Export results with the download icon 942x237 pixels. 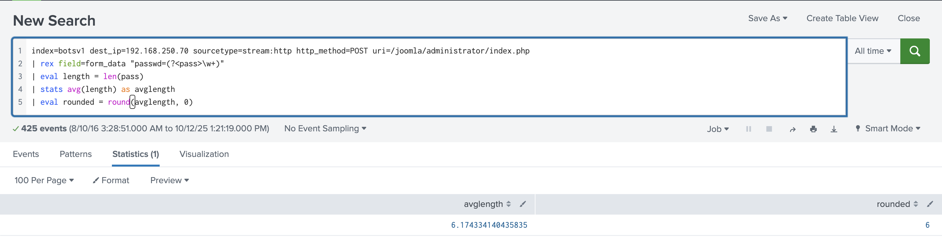833,129
